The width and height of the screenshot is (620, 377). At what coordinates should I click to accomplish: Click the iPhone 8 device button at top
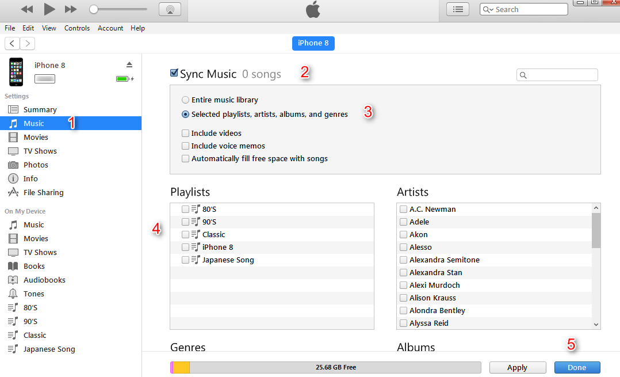click(x=313, y=43)
